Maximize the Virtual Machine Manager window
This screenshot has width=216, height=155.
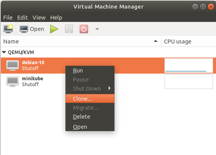(203, 7)
